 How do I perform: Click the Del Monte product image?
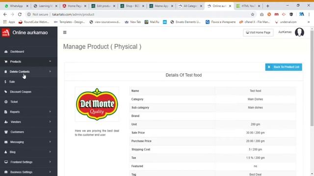[x=97, y=104]
